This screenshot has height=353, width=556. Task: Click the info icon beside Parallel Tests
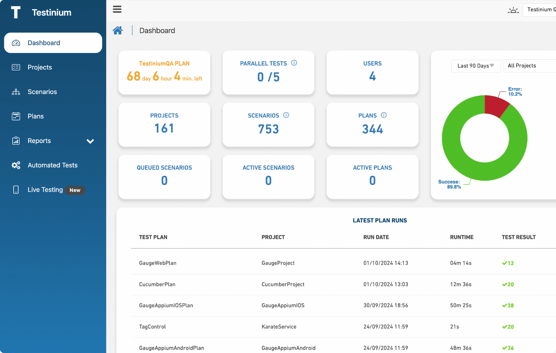click(294, 63)
